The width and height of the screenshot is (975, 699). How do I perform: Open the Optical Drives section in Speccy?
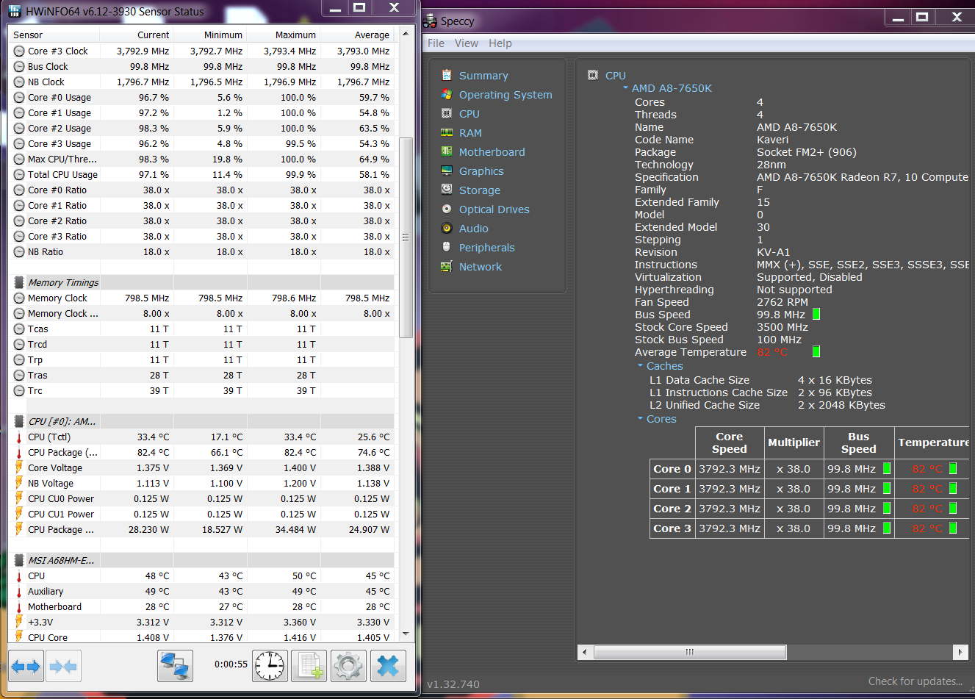point(494,209)
